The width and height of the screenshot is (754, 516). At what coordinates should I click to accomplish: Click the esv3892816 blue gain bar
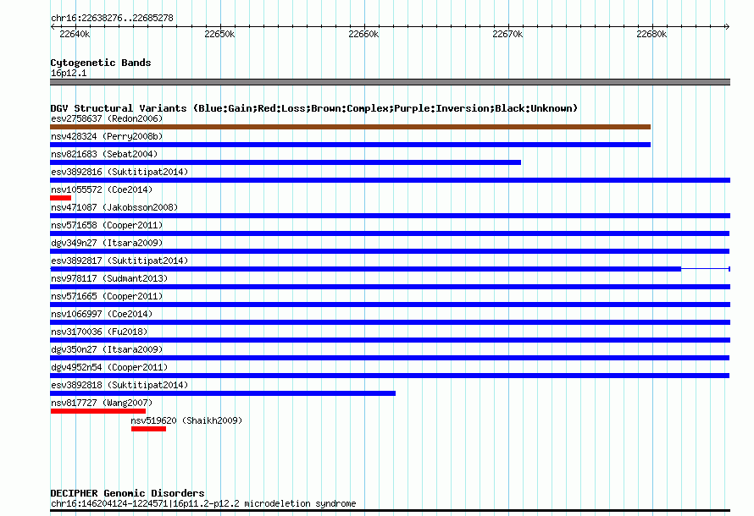pos(390,180)
